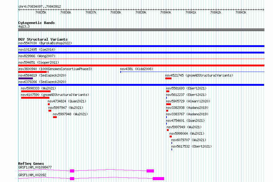Image resolution: width=273 pixels, height=182 pixels.
Task: Click the red bar under nsv4107590
Action: click(35, 98)
